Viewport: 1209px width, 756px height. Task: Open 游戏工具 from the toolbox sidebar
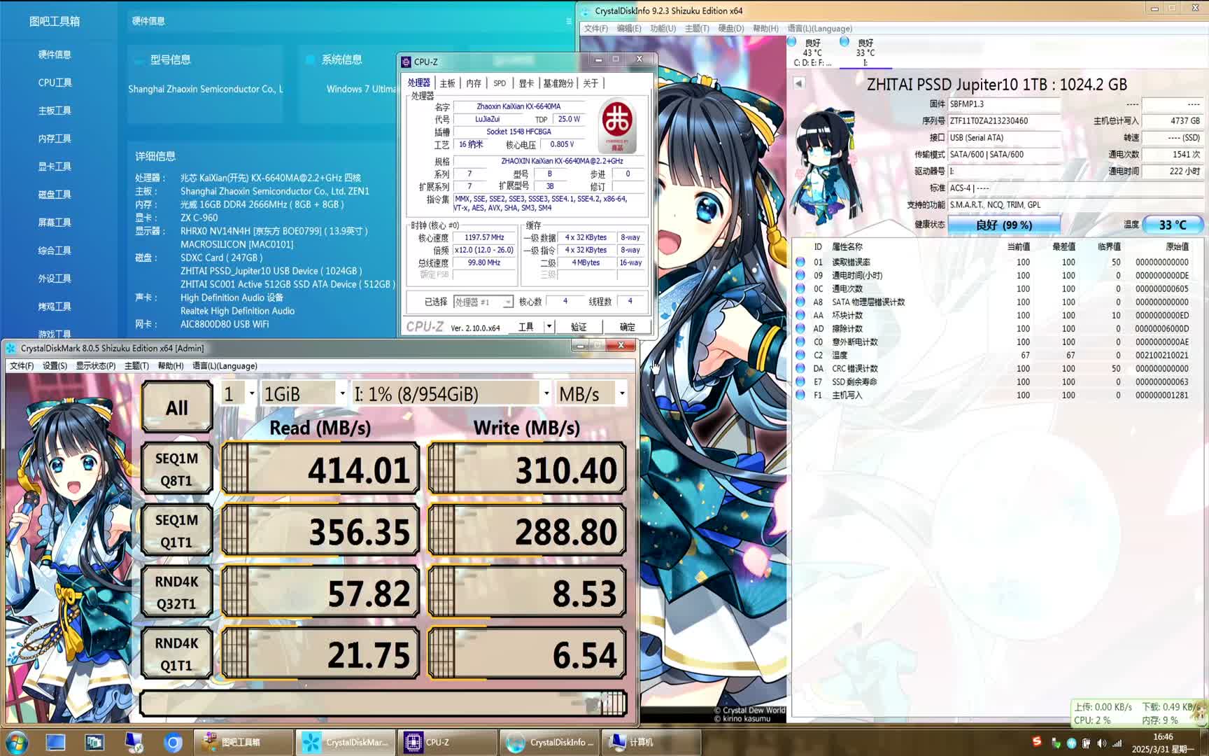[x=55, y=334]
